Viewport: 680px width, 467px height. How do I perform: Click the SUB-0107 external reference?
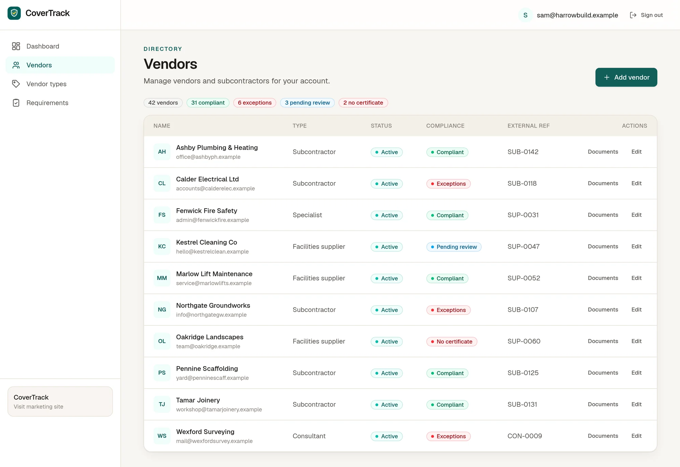point(523,310)
